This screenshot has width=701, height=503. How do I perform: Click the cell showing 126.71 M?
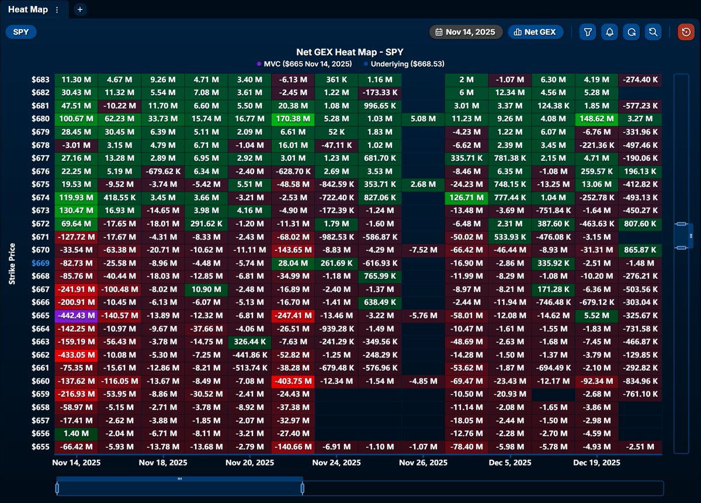coord(466,197)
